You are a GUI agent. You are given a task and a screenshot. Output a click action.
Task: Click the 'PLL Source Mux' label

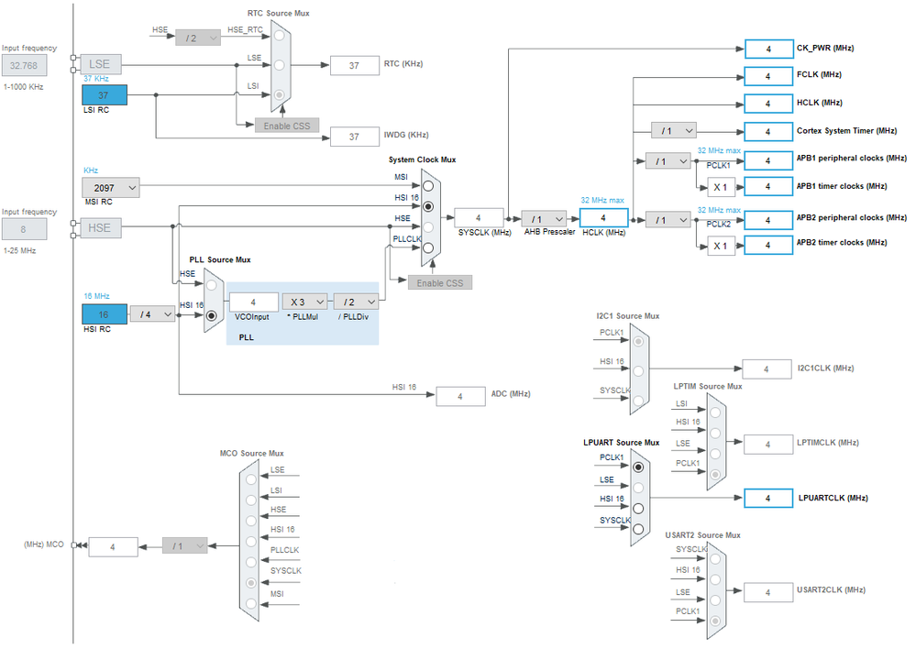[x=220, y=259]
